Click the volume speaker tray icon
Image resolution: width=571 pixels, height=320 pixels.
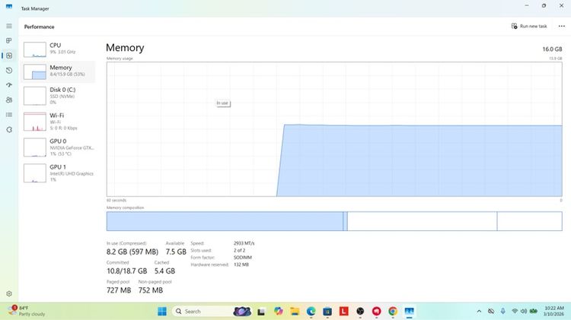[x=524, y=312]
